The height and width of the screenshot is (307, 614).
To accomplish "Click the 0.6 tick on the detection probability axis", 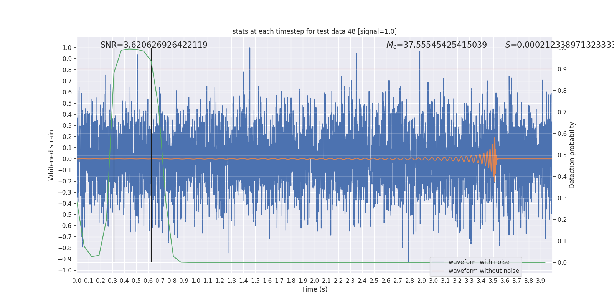I will 562,134.
